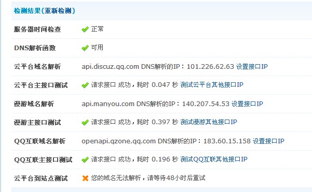Select the 云平台域名解析 row label
This screenshot has width=312, height=192.
(x=37, y=67)
